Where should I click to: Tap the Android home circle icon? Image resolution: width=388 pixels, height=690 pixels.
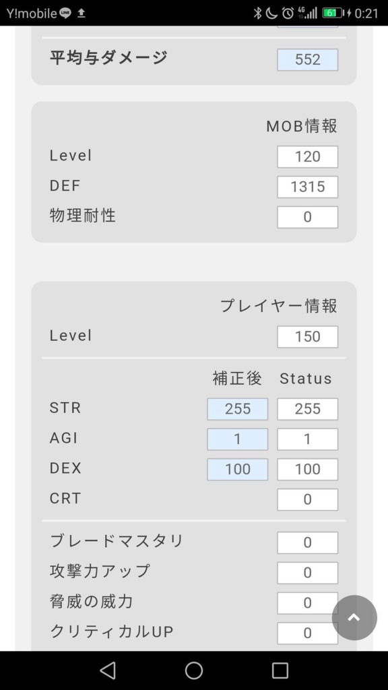194,670
